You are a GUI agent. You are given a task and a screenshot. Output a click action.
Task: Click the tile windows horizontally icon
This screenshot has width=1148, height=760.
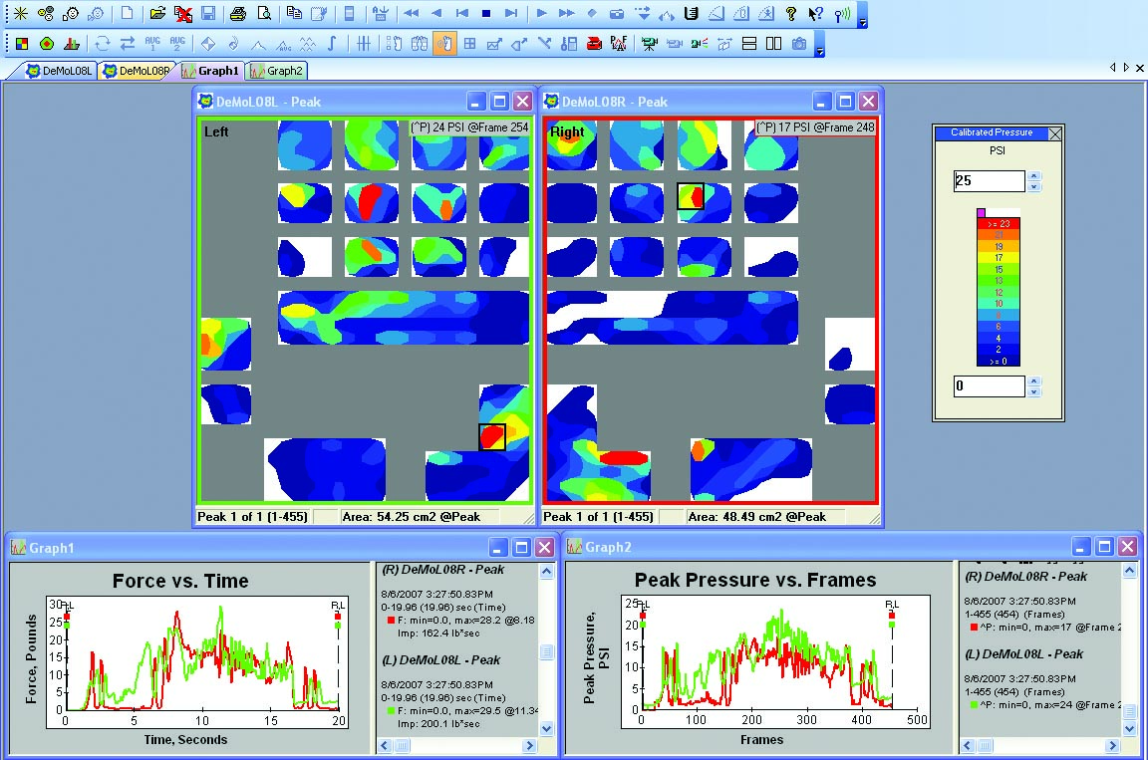click(x=747, y=43)
